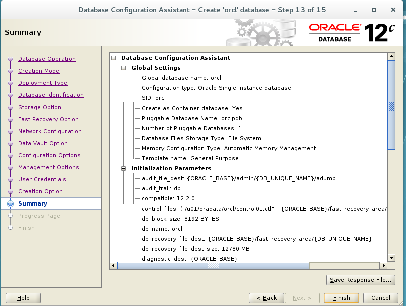Select 'db_recovery_file_dest_size: 12780 MB' row
This screenshot has width=406, height=306.
click(x=195, y=249)
